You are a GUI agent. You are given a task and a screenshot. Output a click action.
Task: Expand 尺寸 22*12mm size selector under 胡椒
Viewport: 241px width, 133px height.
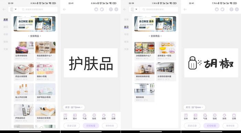pyautogui.click(x=194, y=107)
